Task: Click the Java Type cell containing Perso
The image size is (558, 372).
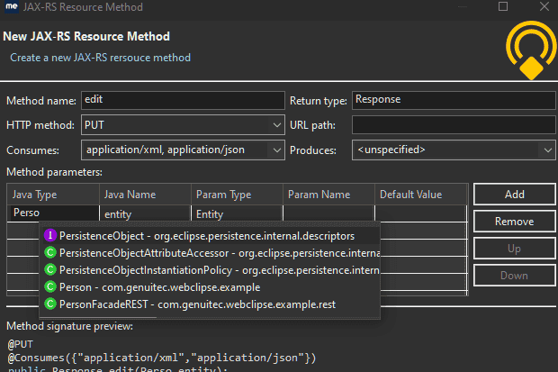Action: pyautogui.click(x=53, y=213)
